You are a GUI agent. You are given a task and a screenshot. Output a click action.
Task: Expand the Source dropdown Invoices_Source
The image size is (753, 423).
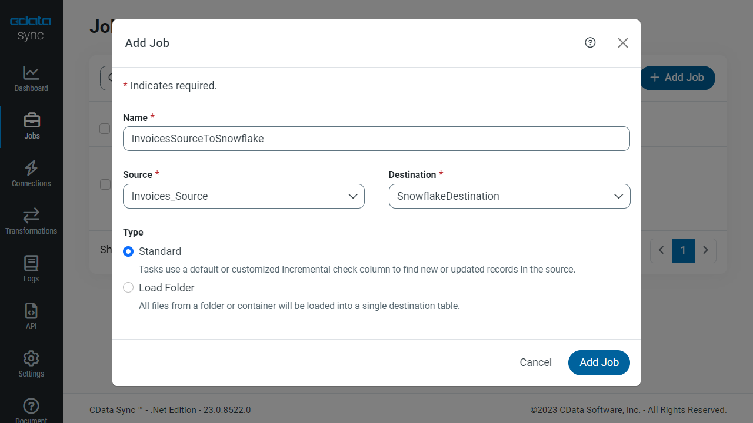click(x=244, y=196)
